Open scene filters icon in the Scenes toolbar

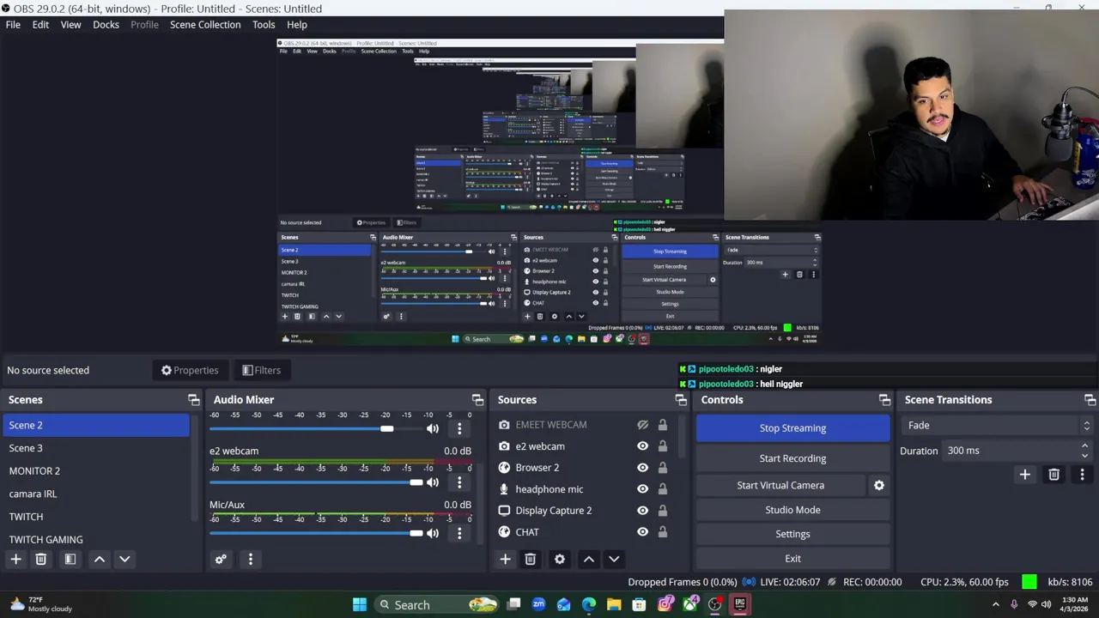70,559
